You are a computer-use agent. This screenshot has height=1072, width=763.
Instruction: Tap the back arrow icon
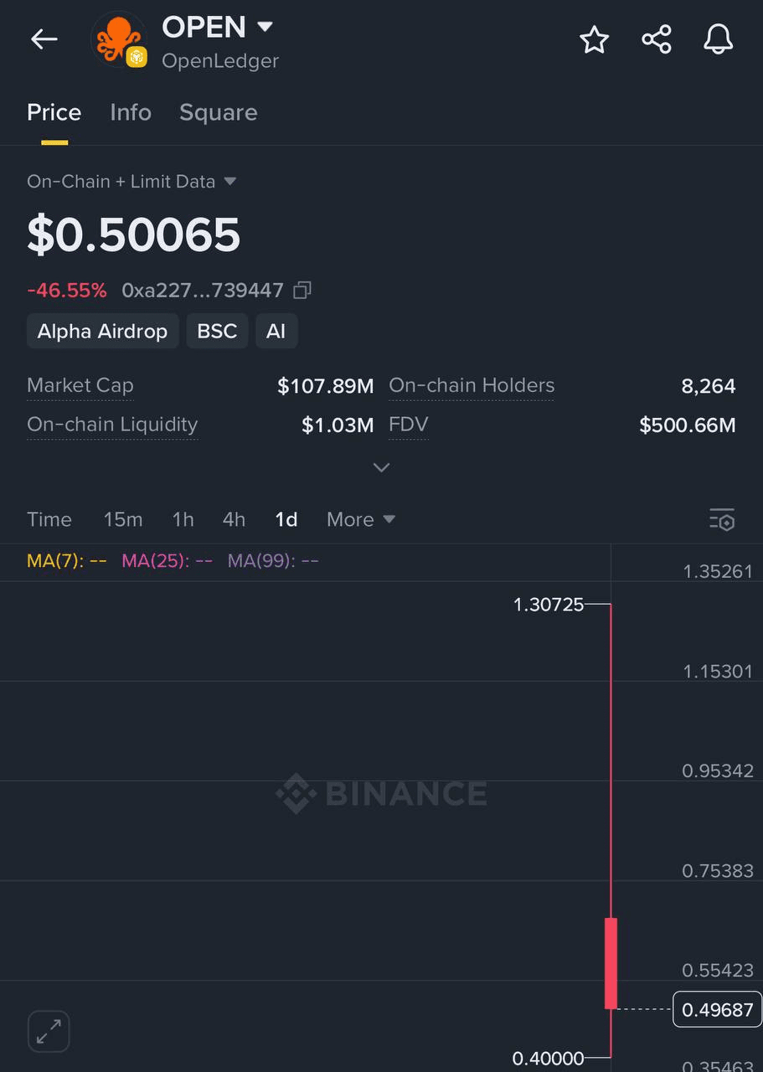pos(44,39)
